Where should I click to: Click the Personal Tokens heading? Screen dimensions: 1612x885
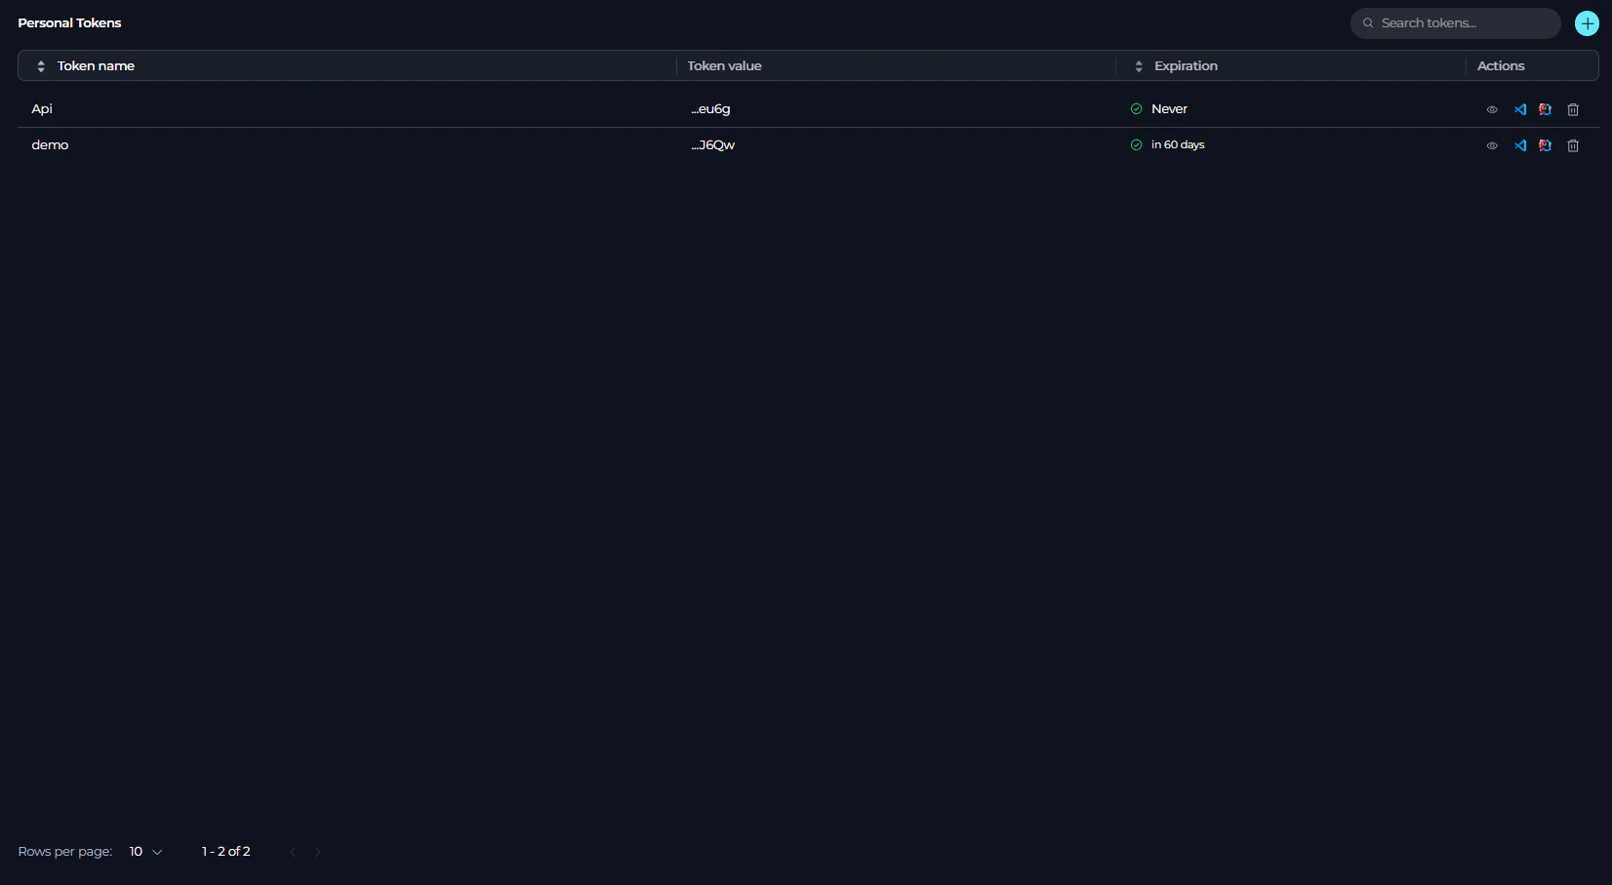(x=69, y=22)
